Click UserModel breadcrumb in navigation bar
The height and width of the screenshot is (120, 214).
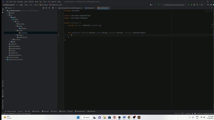pos(44,5)
